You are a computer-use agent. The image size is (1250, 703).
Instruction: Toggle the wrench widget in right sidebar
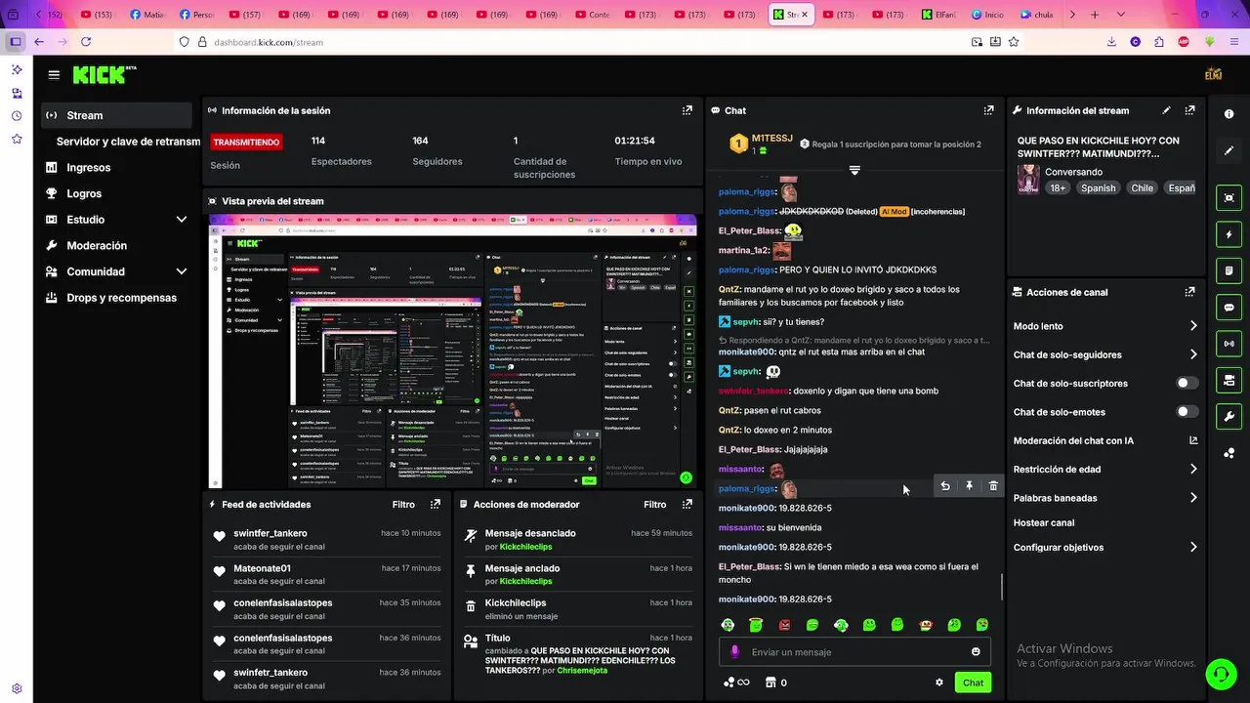pos(1229,416)
